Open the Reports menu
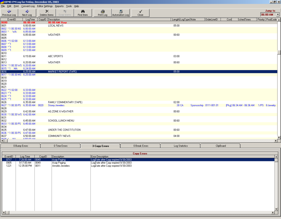 click(x=59, y=6)
